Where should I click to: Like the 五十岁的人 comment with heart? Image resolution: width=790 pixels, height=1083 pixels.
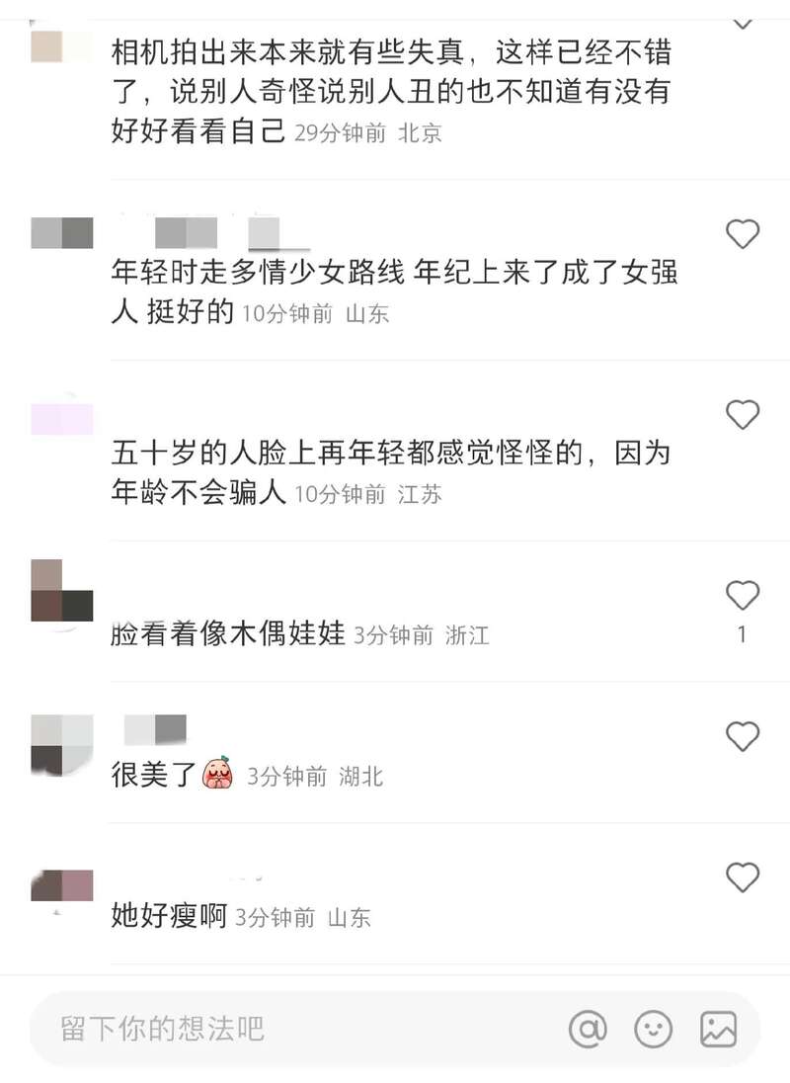click(743, 414)
